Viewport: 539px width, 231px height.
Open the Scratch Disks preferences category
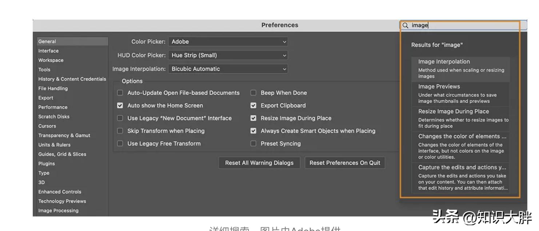point(54,117)
